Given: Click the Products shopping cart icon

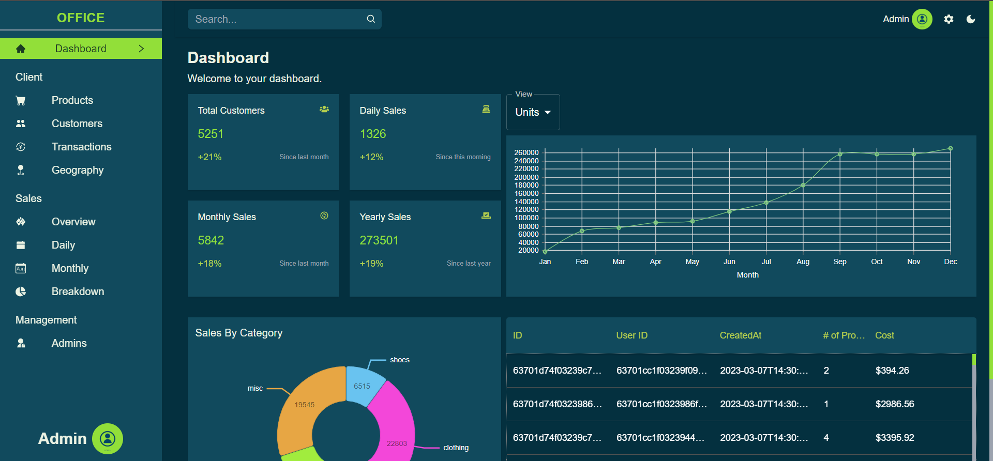Looking at the screenshot, I should (x=21, y=100).
